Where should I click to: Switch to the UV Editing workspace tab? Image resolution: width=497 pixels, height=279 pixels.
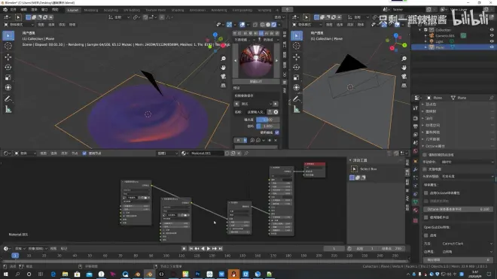coord(132,10)
